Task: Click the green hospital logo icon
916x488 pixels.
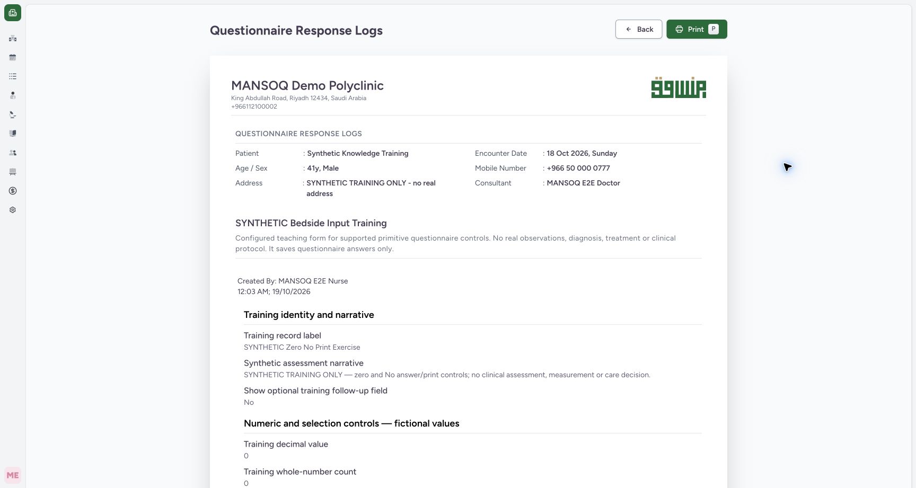Action: tap(13, 13)
